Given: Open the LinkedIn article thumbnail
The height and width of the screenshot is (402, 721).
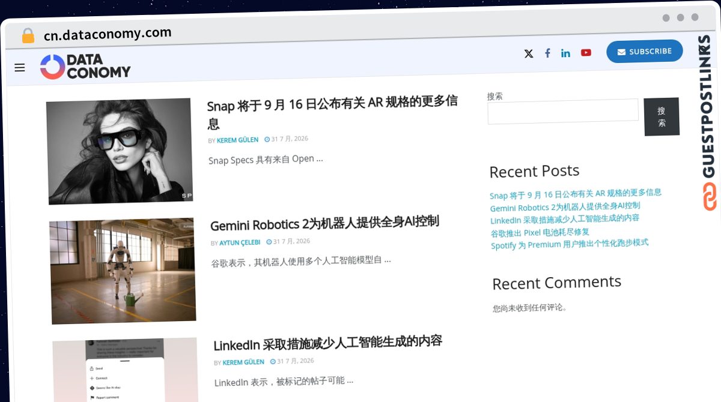Looking at the screenshot, I should coord(126,370).
